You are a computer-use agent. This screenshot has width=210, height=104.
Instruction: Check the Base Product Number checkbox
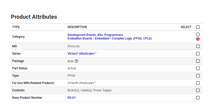point(198,98)
